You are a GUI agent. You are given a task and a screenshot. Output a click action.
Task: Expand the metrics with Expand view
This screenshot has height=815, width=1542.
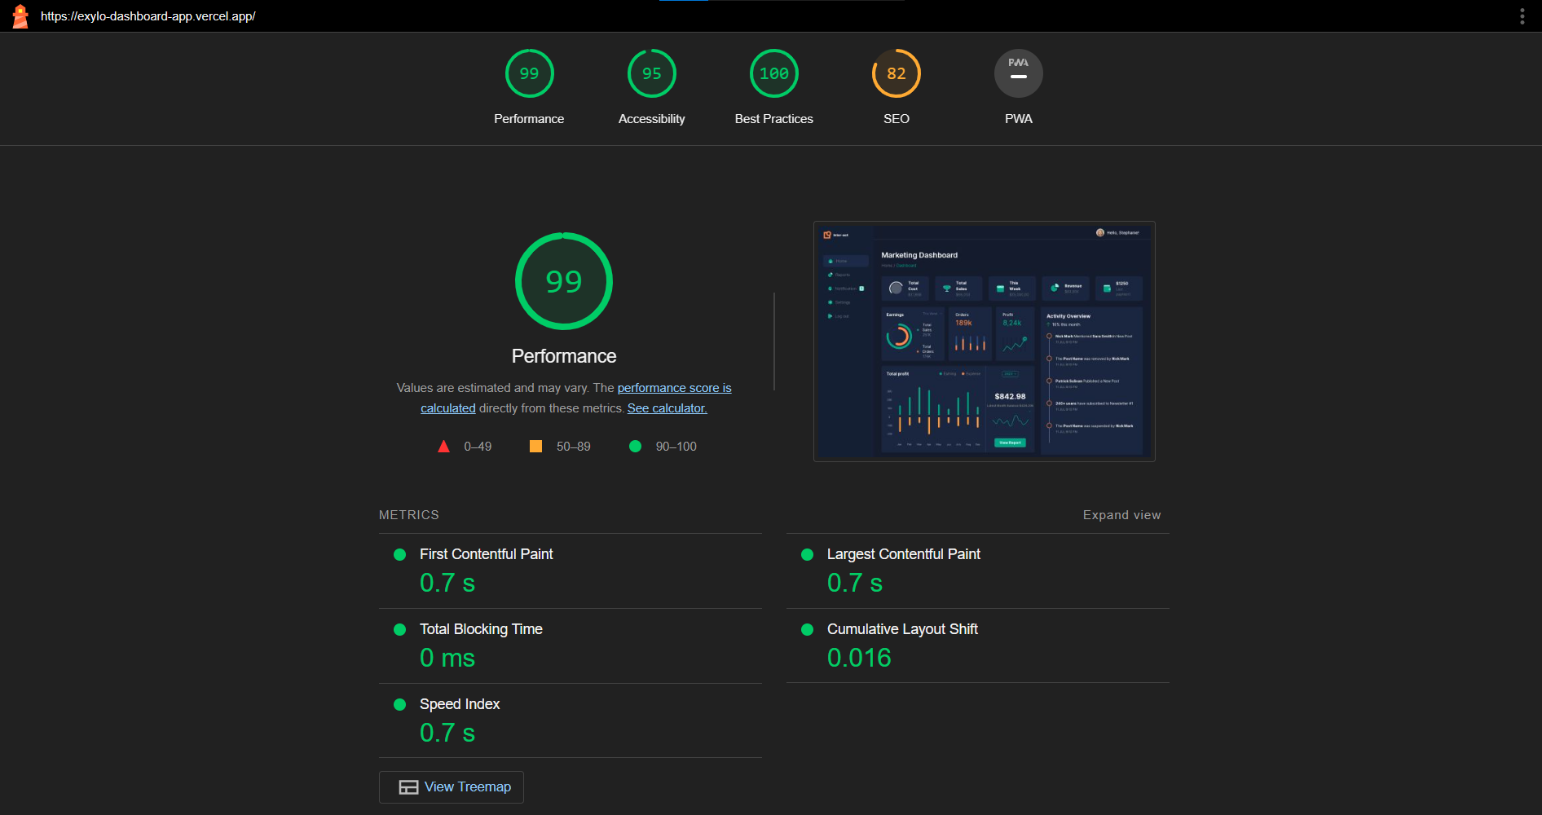pos(1121,514)
